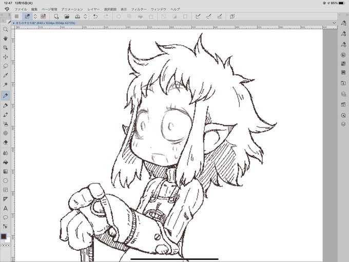Open the ページ管理 menu
This screenshot has height=262, width=349.
(49, 9)
